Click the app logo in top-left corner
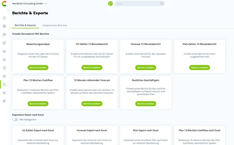234x145 pixels. coord(4,4)
